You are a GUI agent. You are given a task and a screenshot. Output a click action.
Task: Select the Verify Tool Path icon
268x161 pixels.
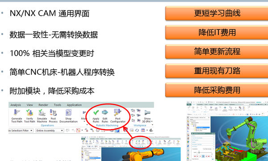pos(29,116)
